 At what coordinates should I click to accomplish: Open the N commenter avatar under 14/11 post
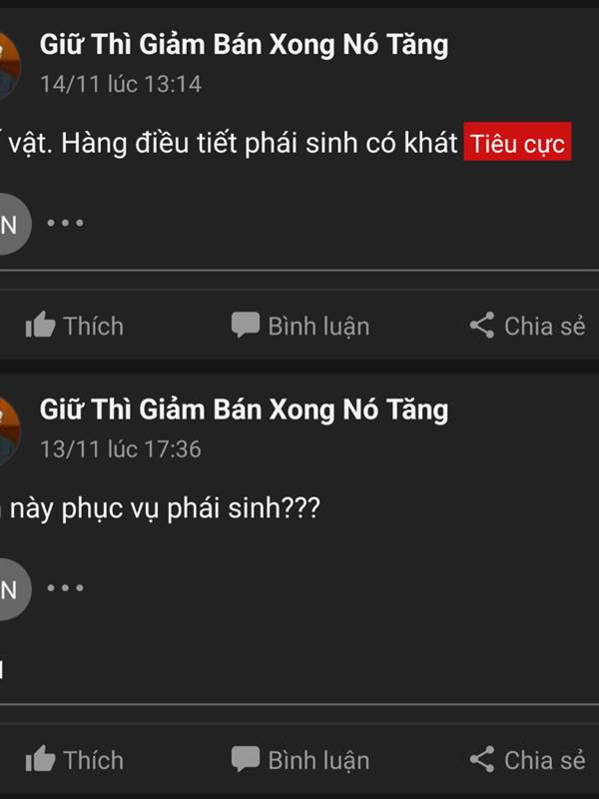pos(14,224)
